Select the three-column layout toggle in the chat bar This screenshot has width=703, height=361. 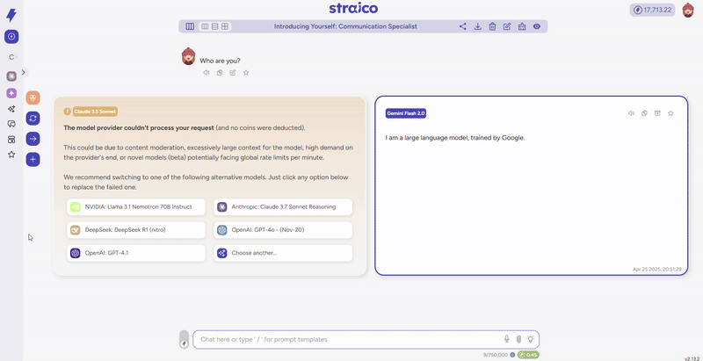coord(190,26)
